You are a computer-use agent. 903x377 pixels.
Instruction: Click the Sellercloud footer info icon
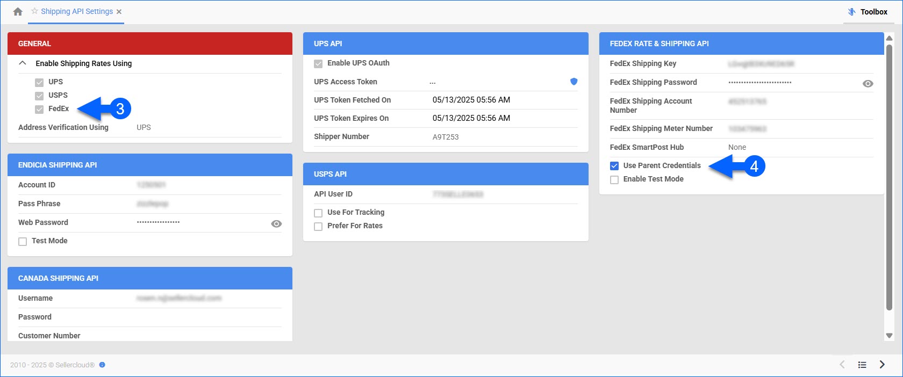pyautogui.click(x=102, y=365)
